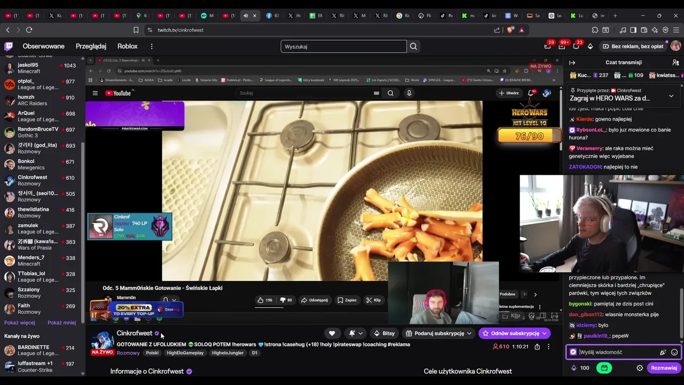The width and height of the screenshot is (684, 385).
Task: Open Bonkol Mewgenics channel in sidebar
Action: [42, 164]
